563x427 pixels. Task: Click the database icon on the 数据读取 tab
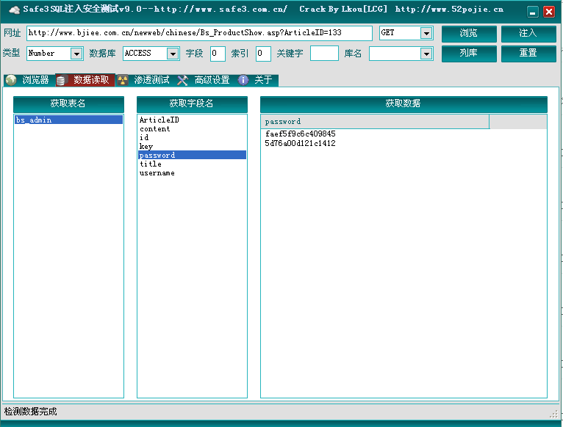(61, 80)
